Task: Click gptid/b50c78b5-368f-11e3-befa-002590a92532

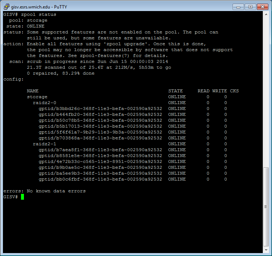Action: pyautogui.click(x=100, y=121)
